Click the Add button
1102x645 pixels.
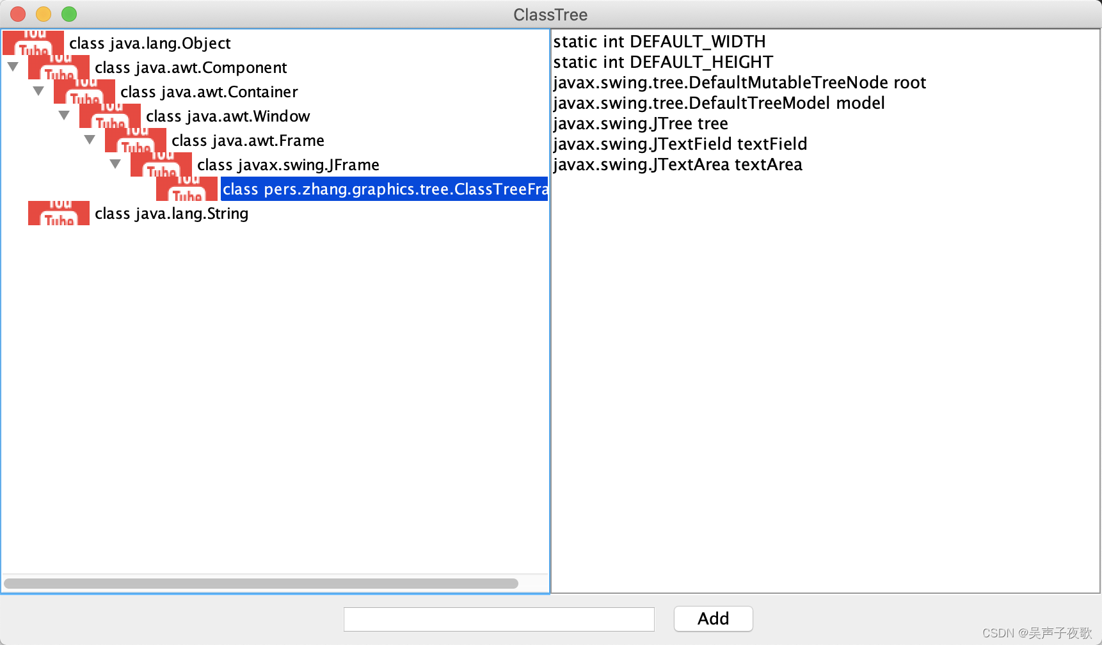pos(713,619)
